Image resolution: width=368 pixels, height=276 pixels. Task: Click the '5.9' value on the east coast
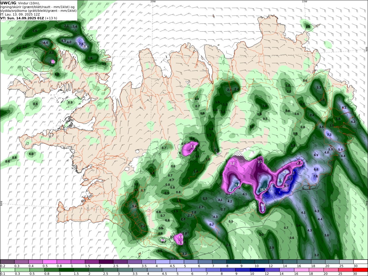pos(340,150)
